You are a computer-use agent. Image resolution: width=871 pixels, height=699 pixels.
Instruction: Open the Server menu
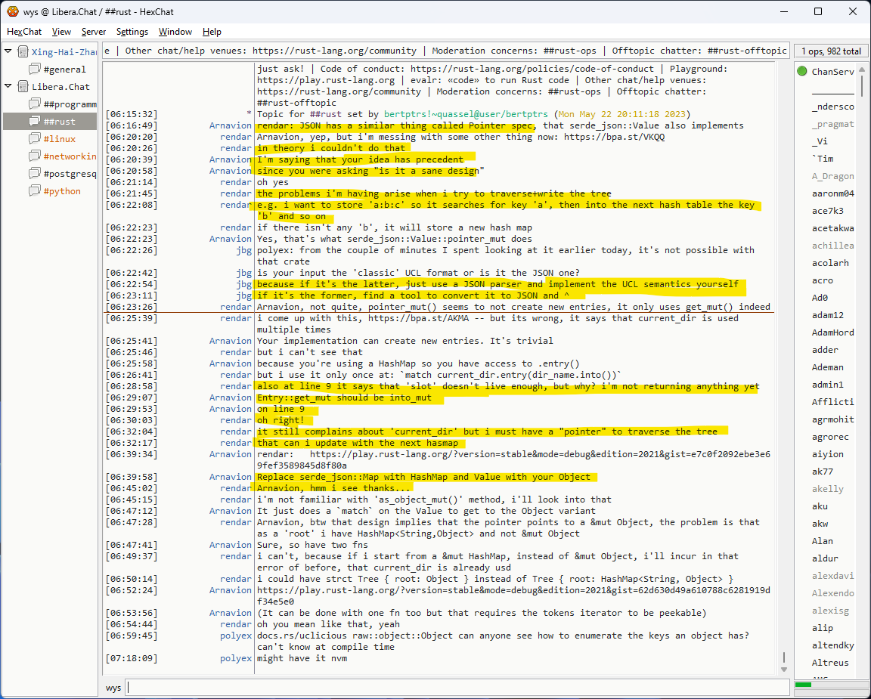click(x=94, y=32)
